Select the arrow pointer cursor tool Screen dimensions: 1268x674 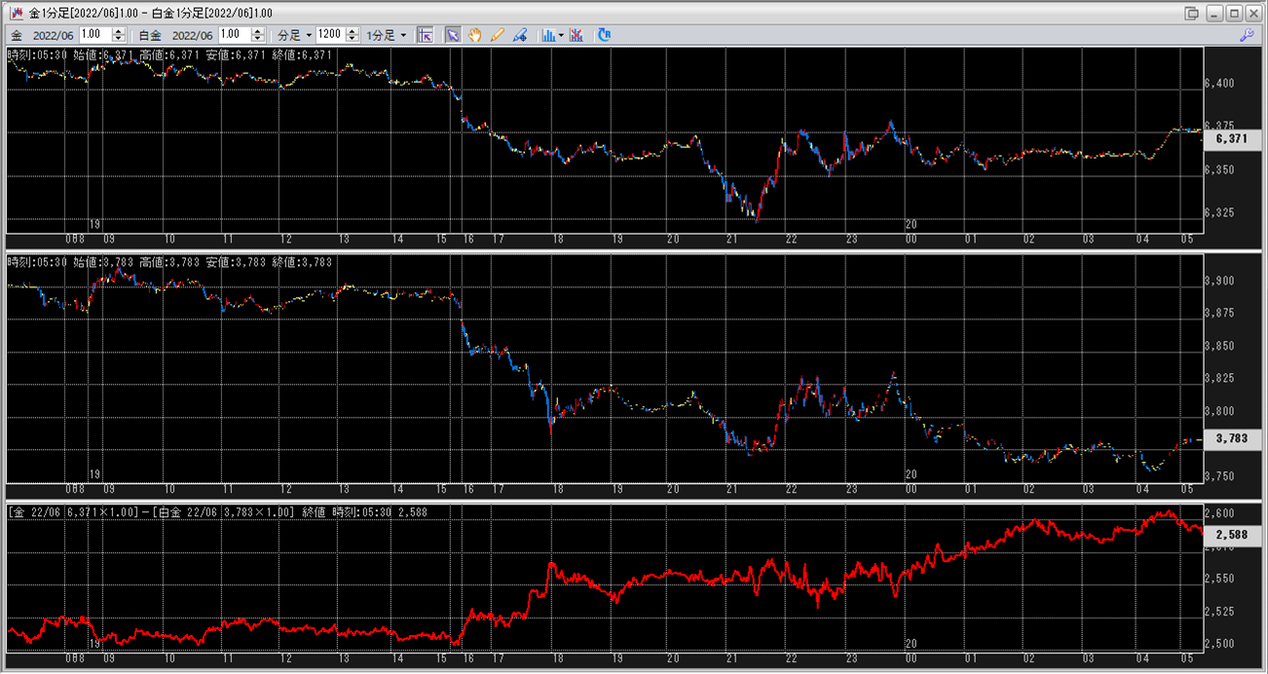[x=453, y=35]
